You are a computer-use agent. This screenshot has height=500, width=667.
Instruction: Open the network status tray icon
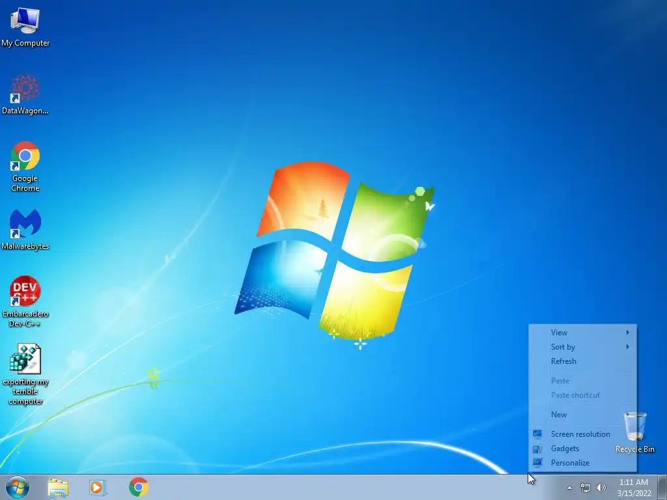click(x=586, y=488)
